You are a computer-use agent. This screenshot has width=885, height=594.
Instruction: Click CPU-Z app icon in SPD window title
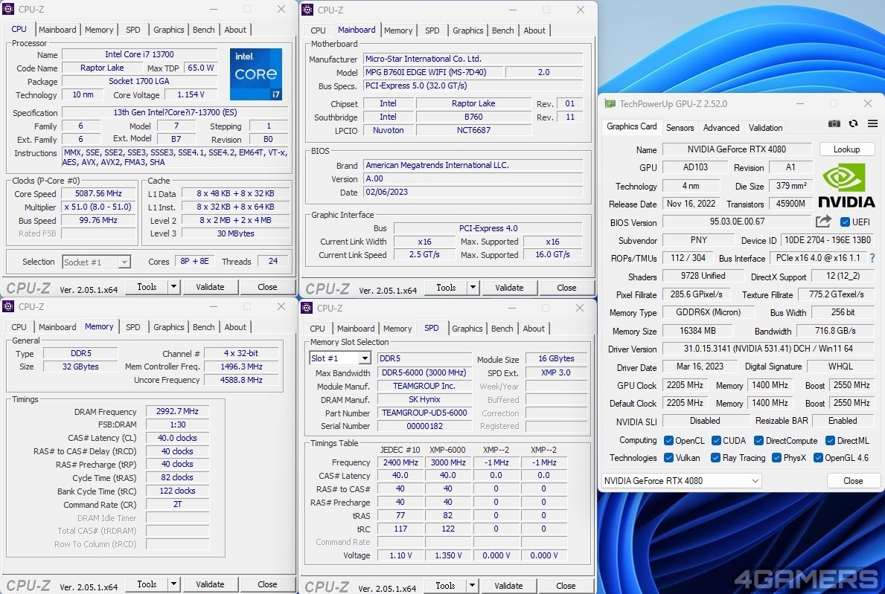307,308
